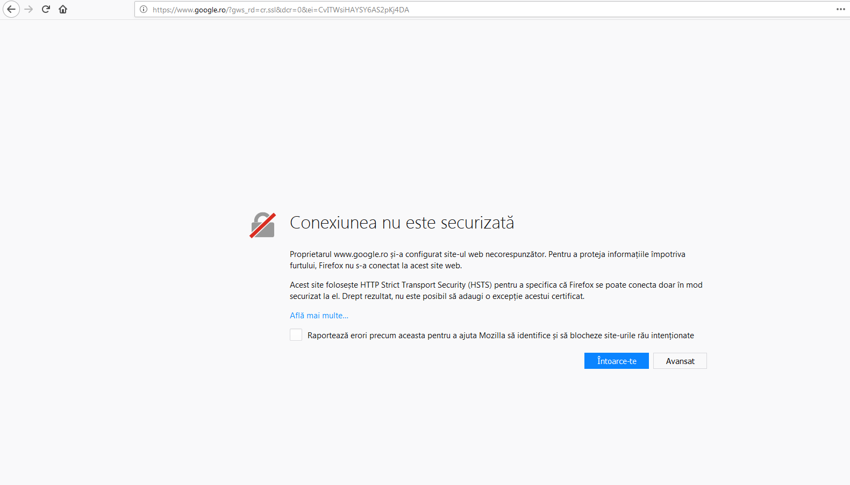Open the 'Avansat' options button
The image size is (850, 485).
pyautogui.click(x=680, y=361)
